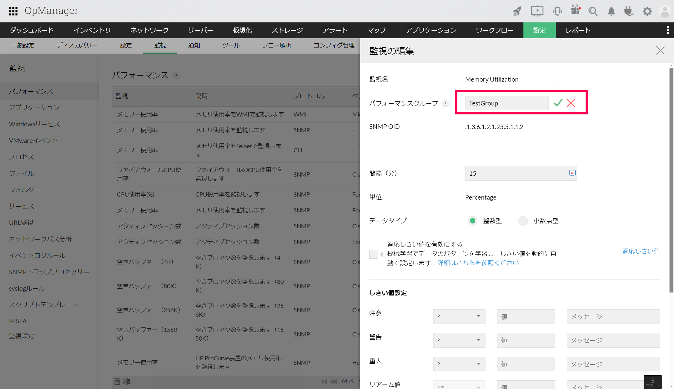
Task: Open the 詳細はこちらを参照ください link
Action: click(478, 263)
